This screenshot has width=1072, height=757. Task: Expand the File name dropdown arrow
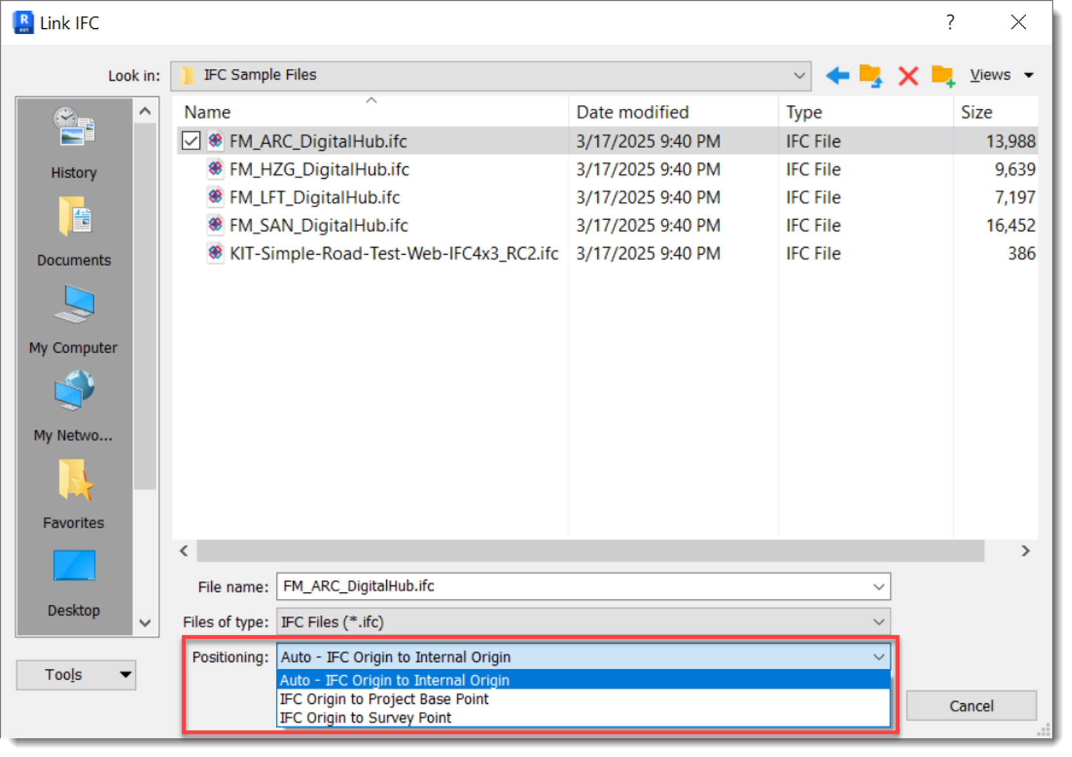point(879,587)
